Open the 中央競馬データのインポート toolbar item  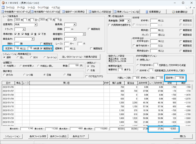pos(16,12)
